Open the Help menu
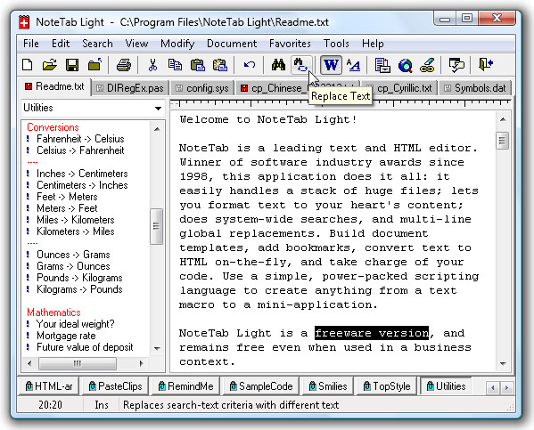Screen dimensions: 534x430 [x=373, y=44]
